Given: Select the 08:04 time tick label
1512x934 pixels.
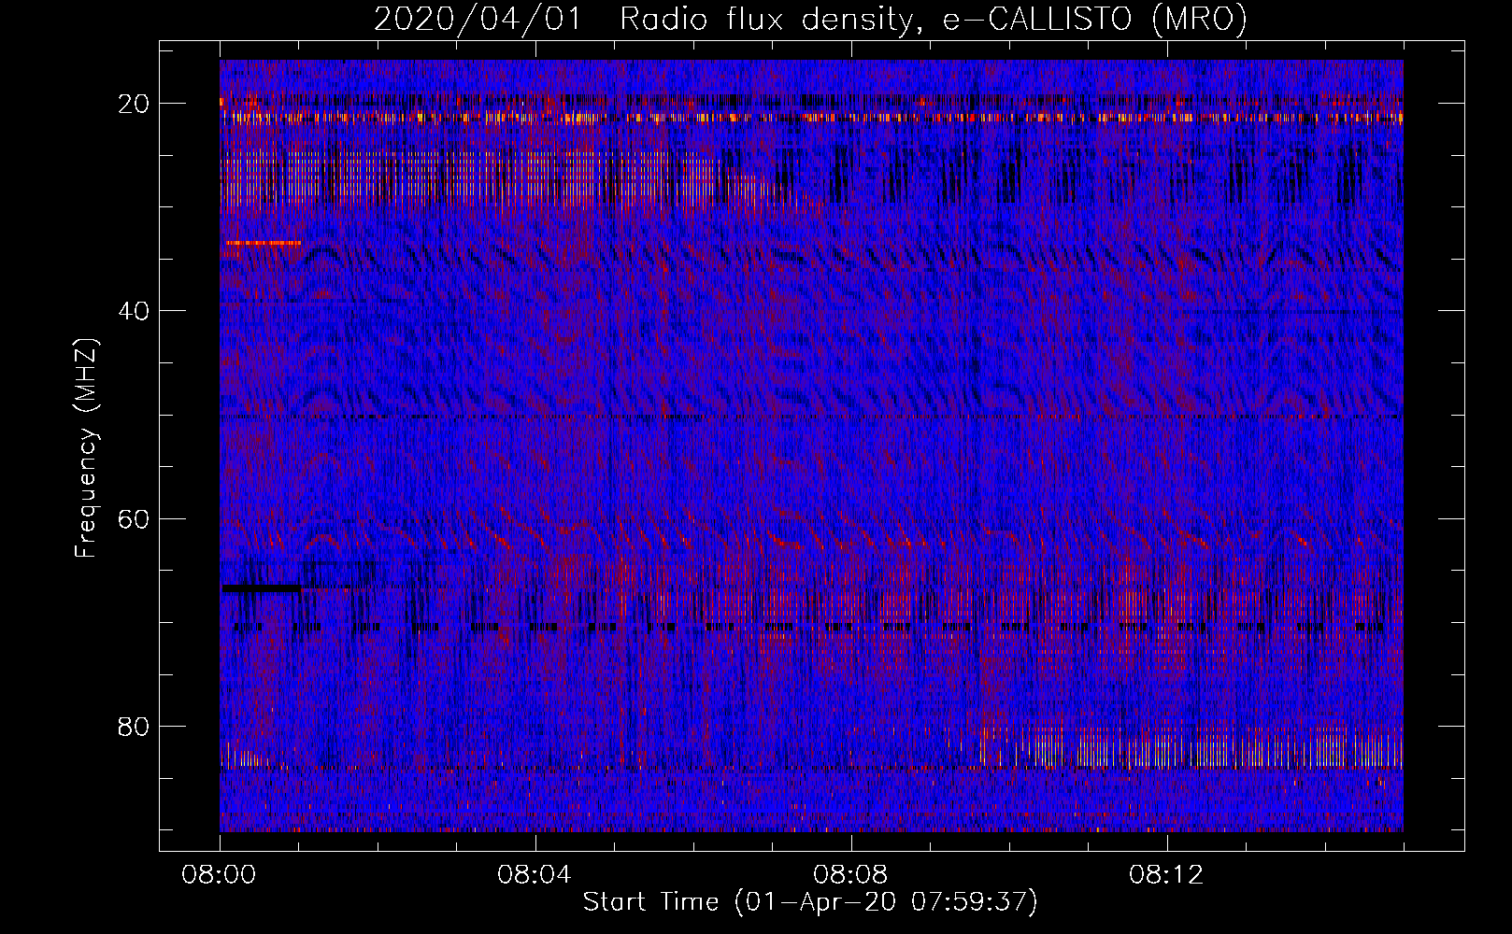Looking at the screenshot, I should (x=535, y=875).
